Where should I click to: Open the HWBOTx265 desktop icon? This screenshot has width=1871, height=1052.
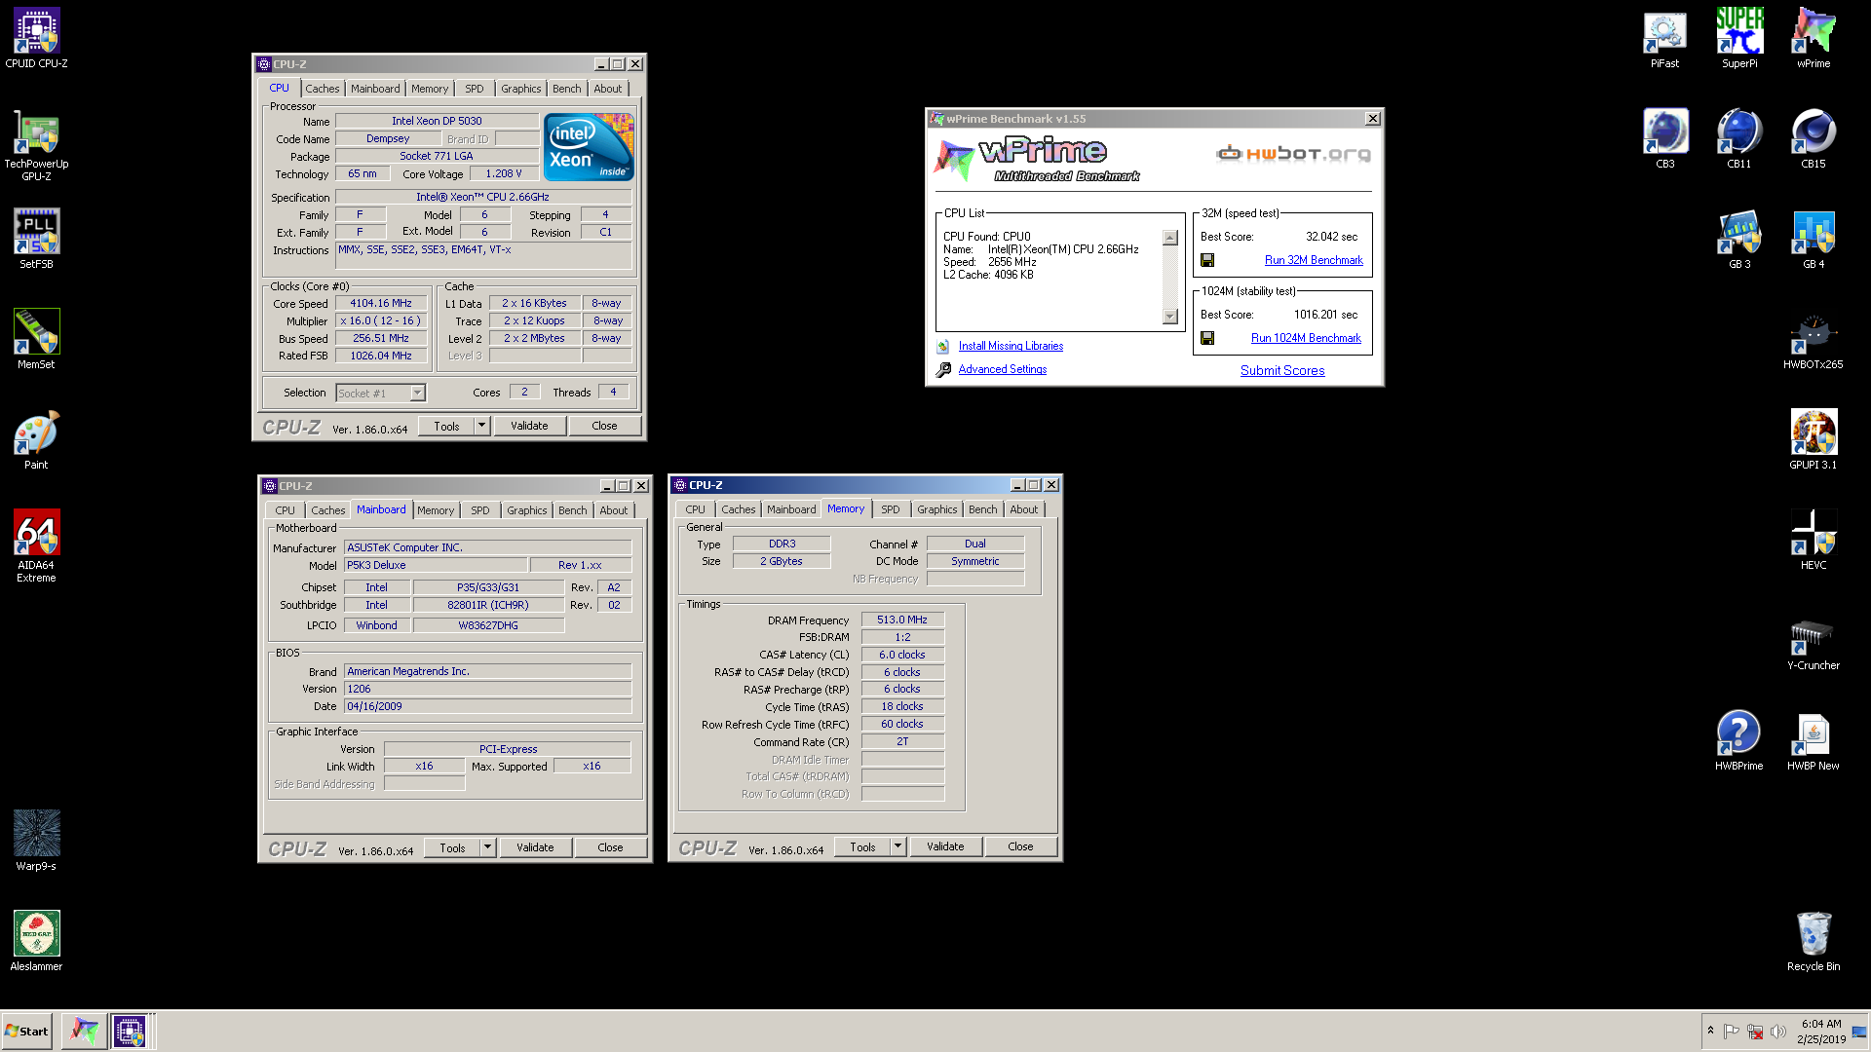click(1814, 339)
